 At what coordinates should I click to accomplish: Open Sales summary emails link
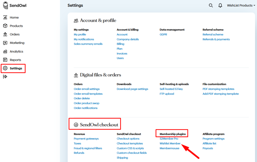click(x=88, y=44)
